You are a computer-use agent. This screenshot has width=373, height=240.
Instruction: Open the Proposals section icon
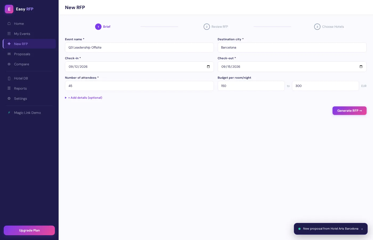[9, 54]
